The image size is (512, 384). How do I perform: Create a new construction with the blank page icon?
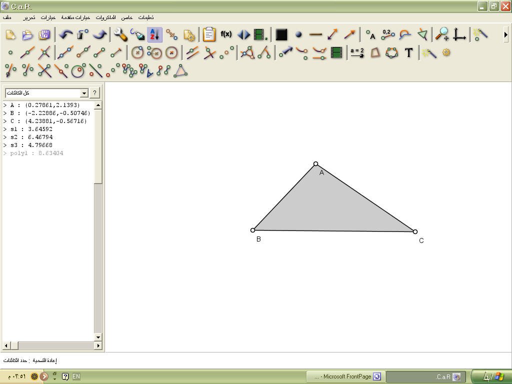click(x=11, y=34)
